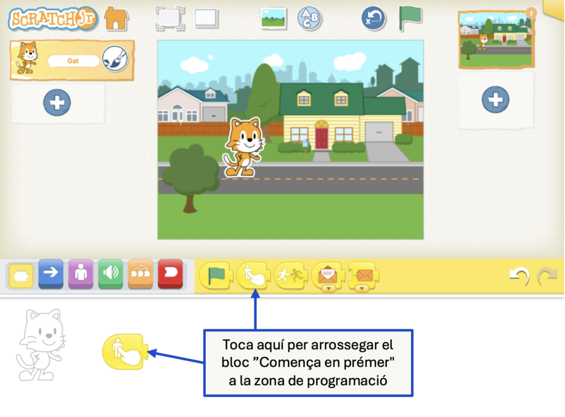
Task: Undo the last action
Action: point(519,276)
